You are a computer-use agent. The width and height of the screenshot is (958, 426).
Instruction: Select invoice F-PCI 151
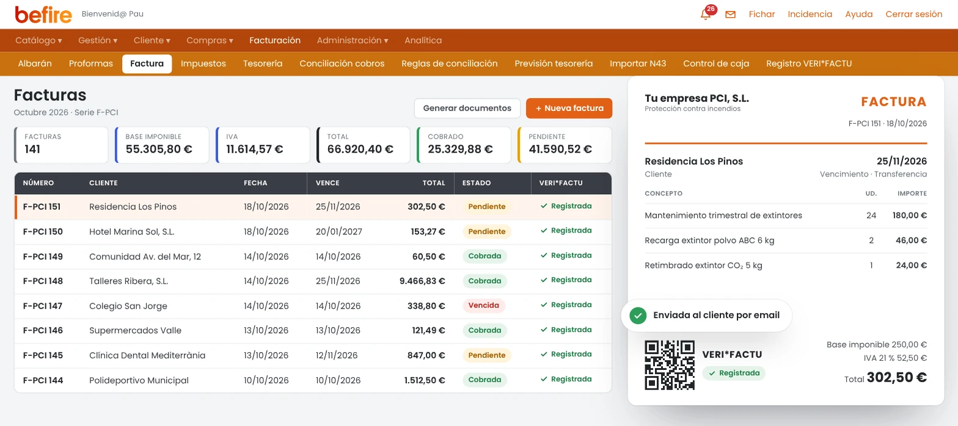click(313, 207)
